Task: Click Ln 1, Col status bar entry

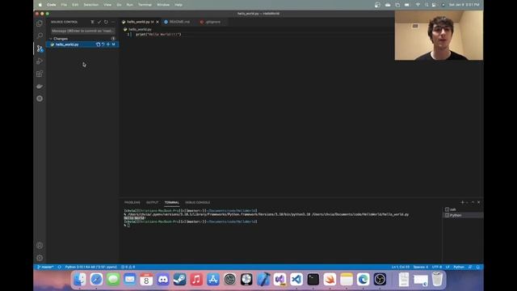Action: (401, 267)
